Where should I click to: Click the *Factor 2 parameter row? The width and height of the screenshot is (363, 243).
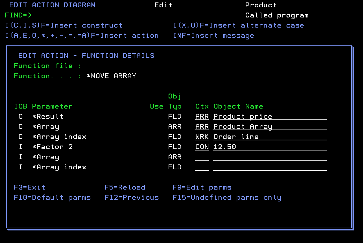click(52, 147)
